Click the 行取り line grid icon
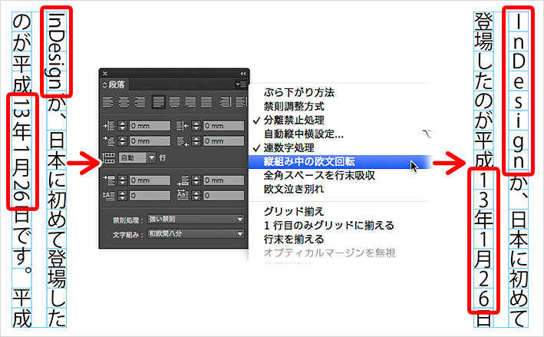 (108, 158)
